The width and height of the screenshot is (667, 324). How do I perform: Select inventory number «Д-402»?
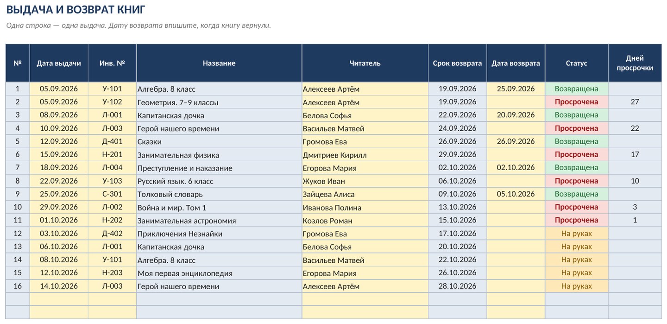point(112,234)
